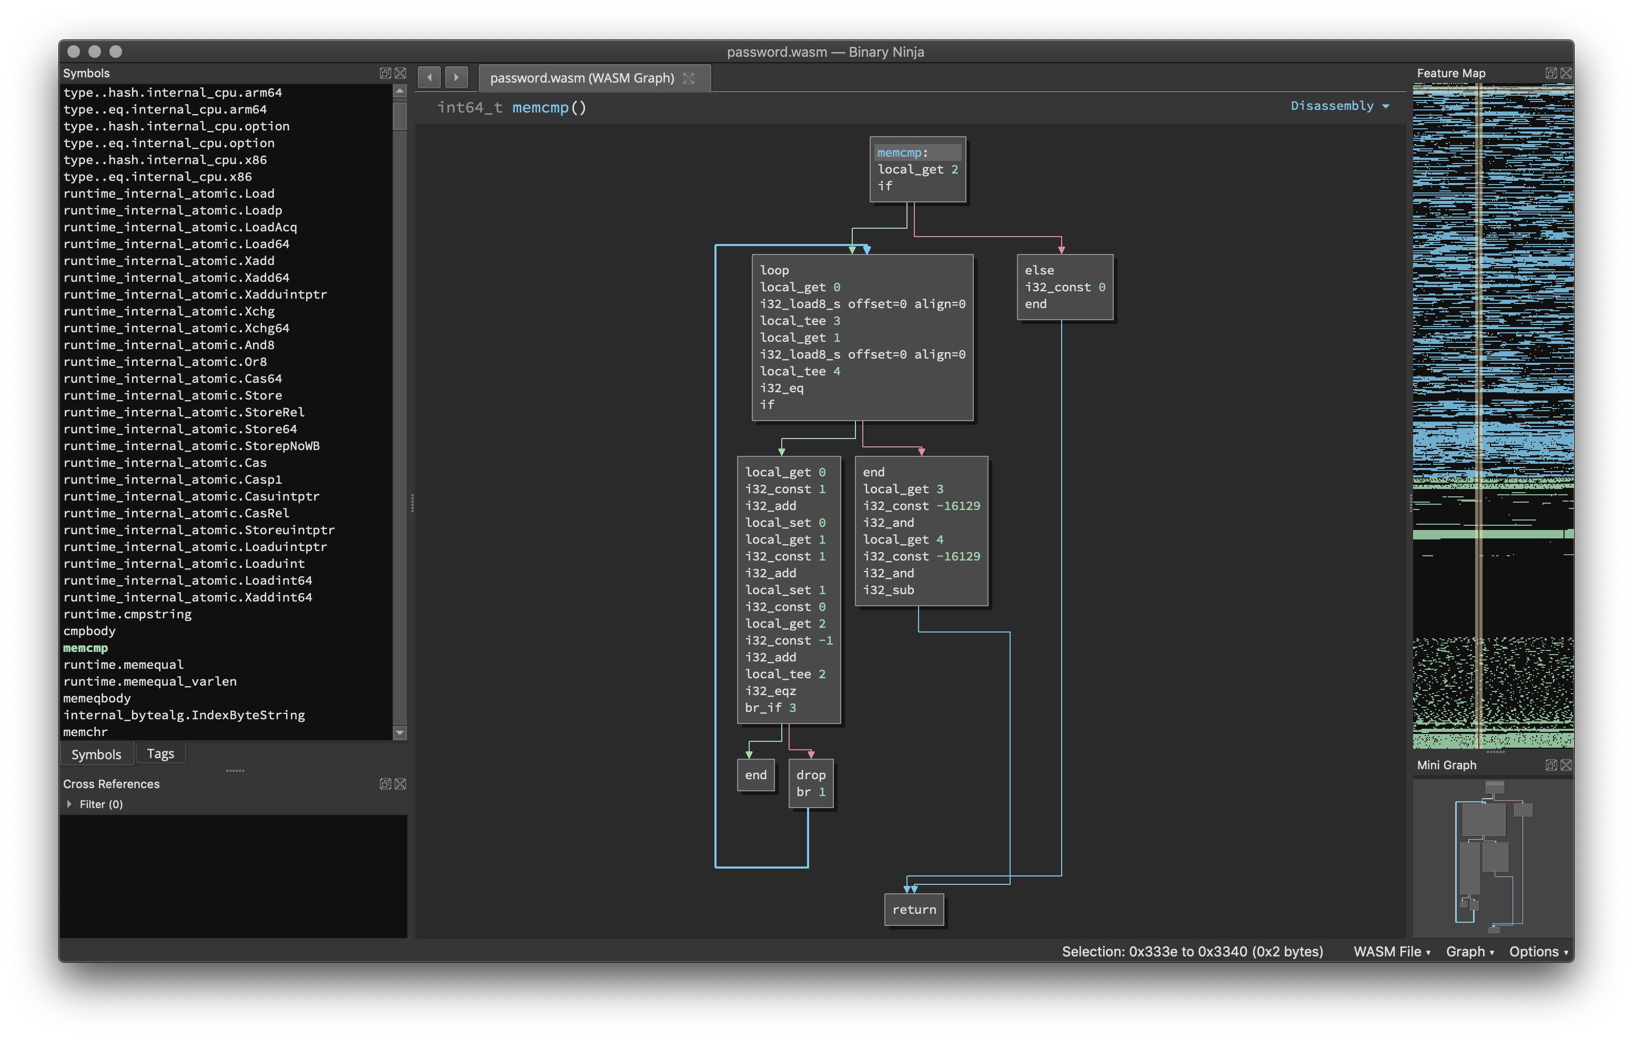
Task: Pop out the Feature Map panel
Action: [1550, 73]
